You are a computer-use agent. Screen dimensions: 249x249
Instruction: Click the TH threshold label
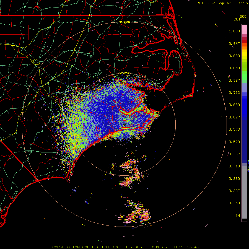pos(238,216)
